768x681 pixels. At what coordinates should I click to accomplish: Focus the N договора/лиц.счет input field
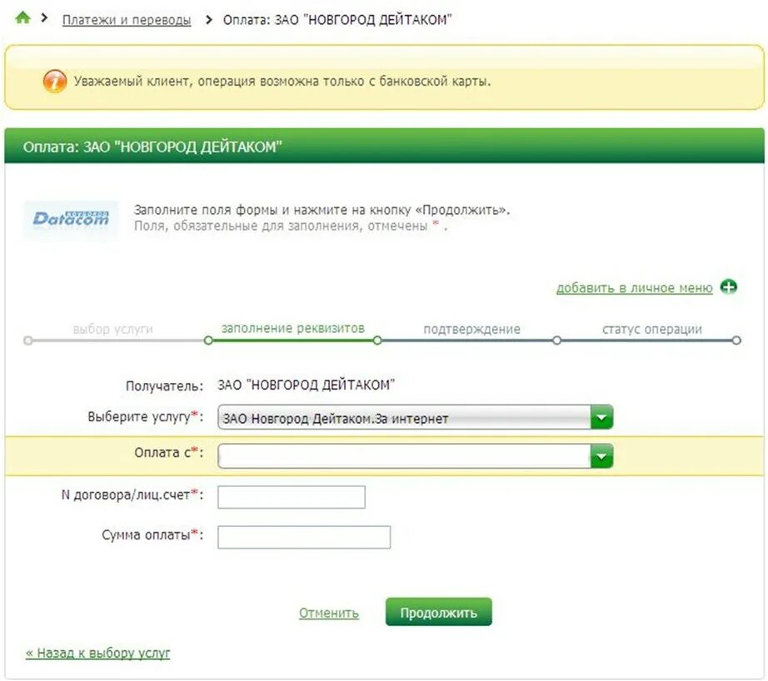tap(292, 497)
